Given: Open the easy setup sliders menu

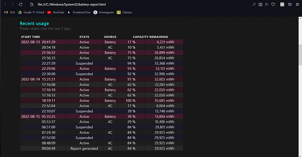Looking at the screenshot, I should pyautogui.click(x=298, y=4).
